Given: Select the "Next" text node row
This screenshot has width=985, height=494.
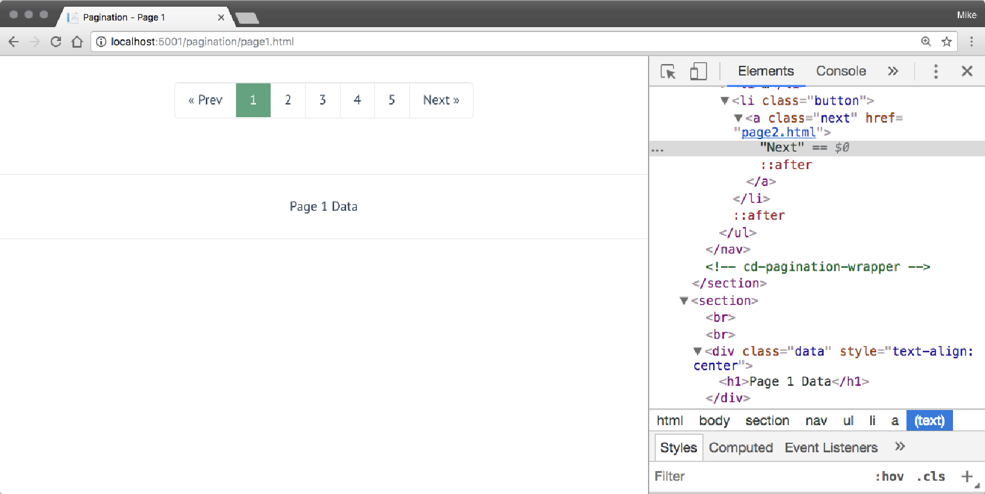Looking at the screenshot, I should (817, 148).
